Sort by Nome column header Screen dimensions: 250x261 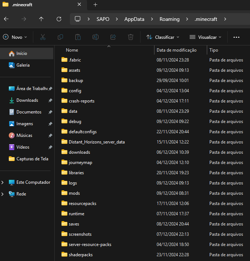tap(72, 50)
